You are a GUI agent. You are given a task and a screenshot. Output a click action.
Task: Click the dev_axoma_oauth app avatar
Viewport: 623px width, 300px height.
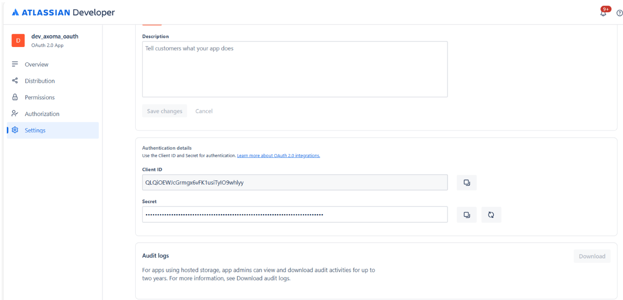click(x=18, y=40)
